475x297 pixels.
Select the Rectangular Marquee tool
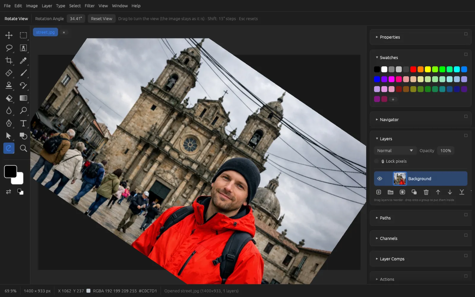23,35
